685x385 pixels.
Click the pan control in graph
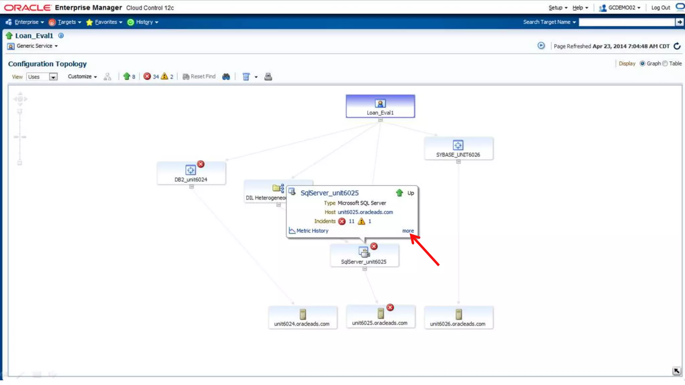pyautogui.click(x=20, y=99)
